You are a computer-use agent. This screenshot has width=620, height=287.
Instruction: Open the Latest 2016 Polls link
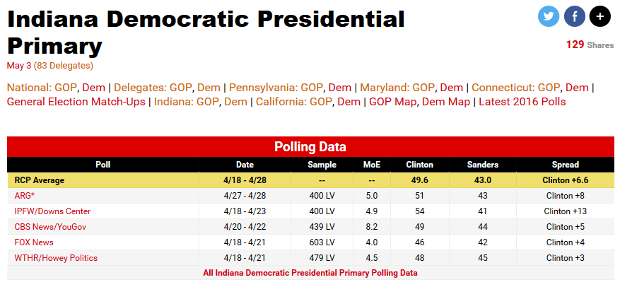click(x=522, y=102)
